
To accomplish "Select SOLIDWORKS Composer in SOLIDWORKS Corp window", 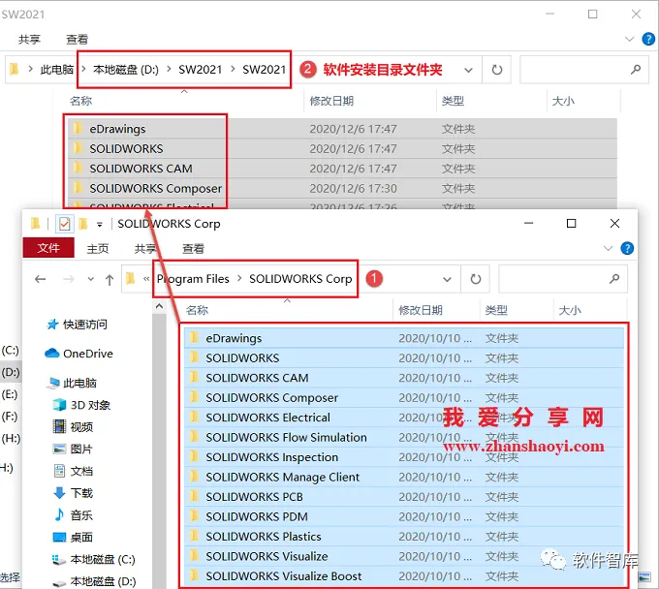I will coord(404,397).
